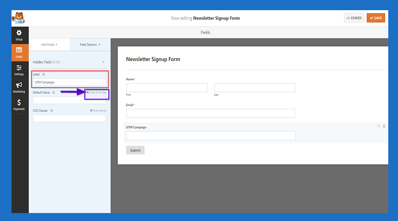Image resolution: width=398 pixels, height=221 pixels.
Task: Click the help icon beside Default Value
Action: pyautogui.click(x=54, y=92)
